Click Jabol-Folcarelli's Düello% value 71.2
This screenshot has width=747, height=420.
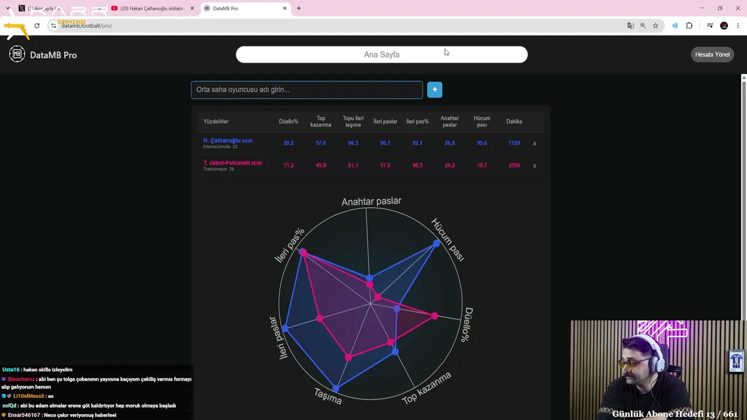click(288, 165)
